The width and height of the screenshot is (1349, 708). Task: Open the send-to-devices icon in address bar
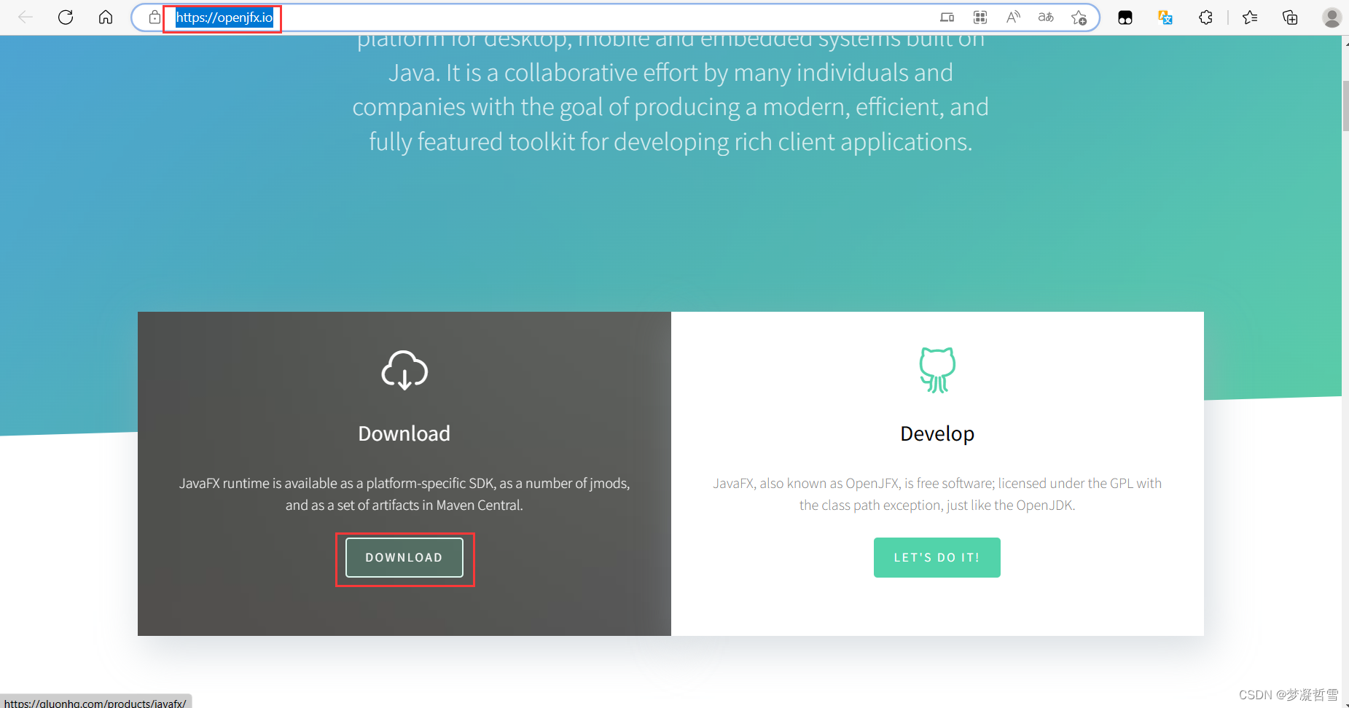(x=947, y=17)
